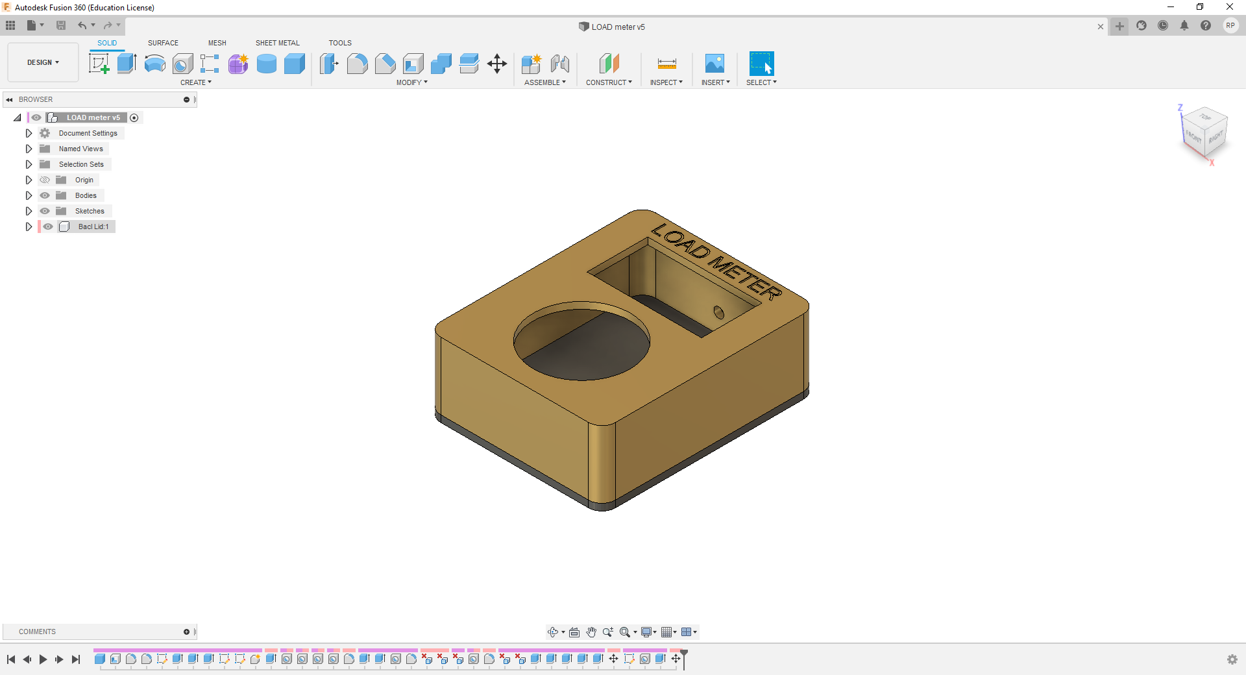Expand the Origin folder

coord(29,180)
